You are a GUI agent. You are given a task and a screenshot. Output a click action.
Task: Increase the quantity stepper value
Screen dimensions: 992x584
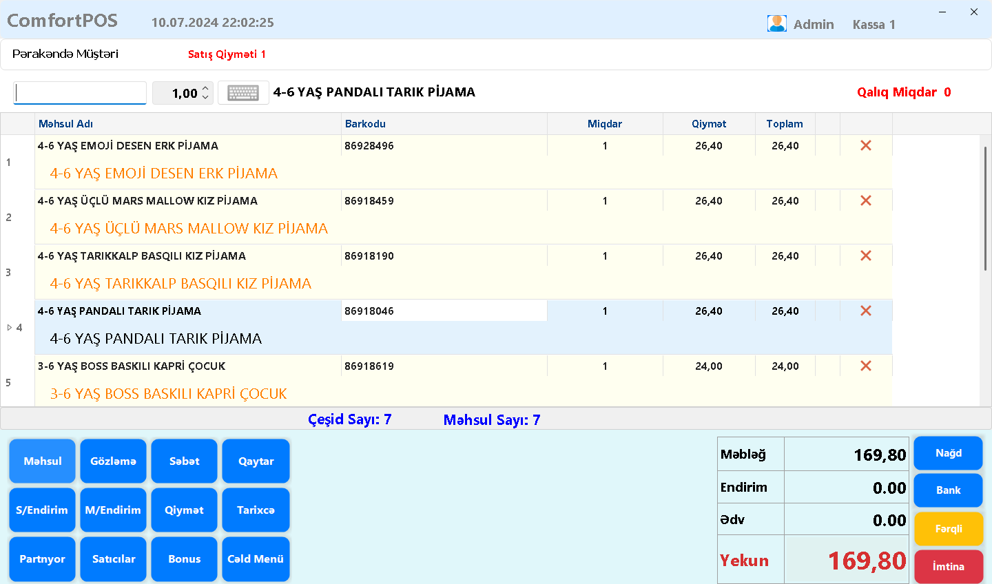click(x=205, y=88)
